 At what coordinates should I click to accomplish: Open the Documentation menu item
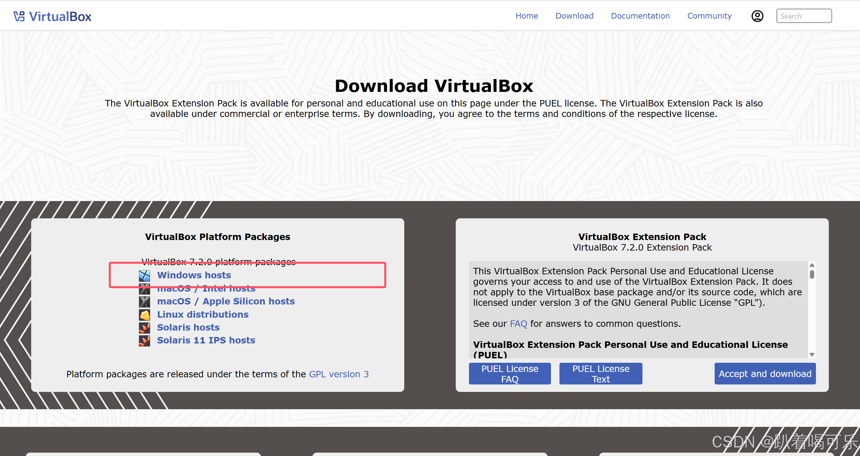(x=640, y=16)
